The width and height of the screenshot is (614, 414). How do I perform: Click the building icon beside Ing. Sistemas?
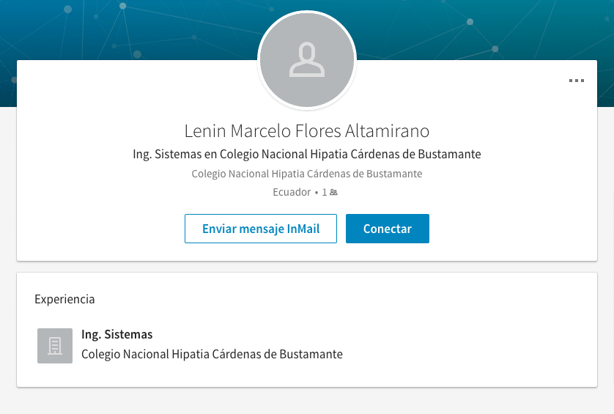pos(55,346)
